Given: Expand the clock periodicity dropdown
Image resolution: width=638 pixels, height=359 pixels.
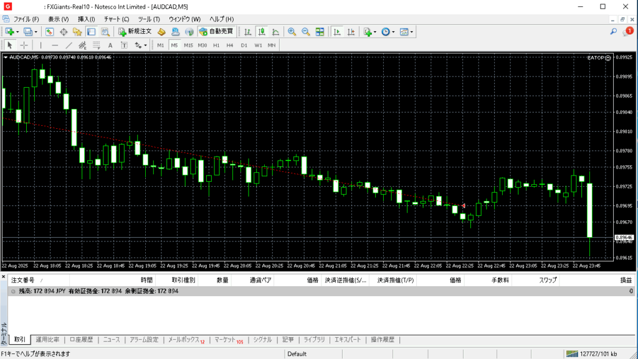Looking at the screenshot, I should coord(394,32).
